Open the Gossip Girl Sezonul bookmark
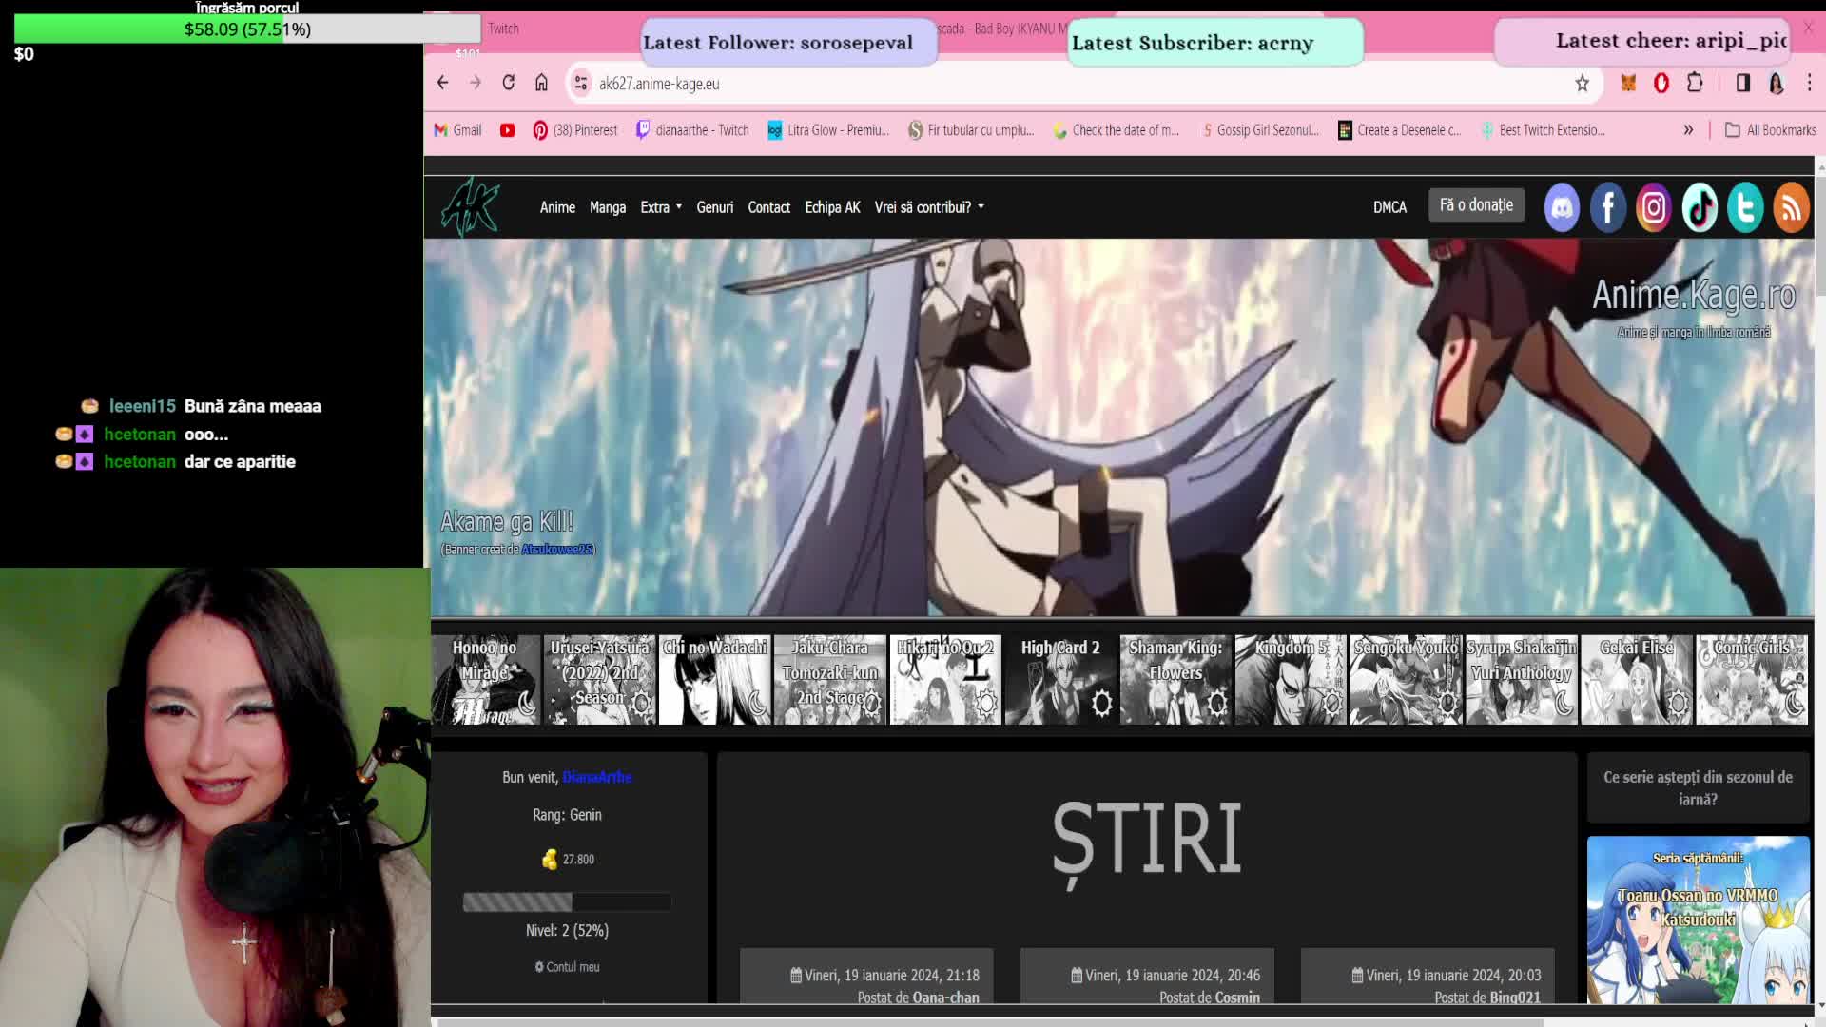This screenshot has width=1826, height=1027. pos(1260,130)
